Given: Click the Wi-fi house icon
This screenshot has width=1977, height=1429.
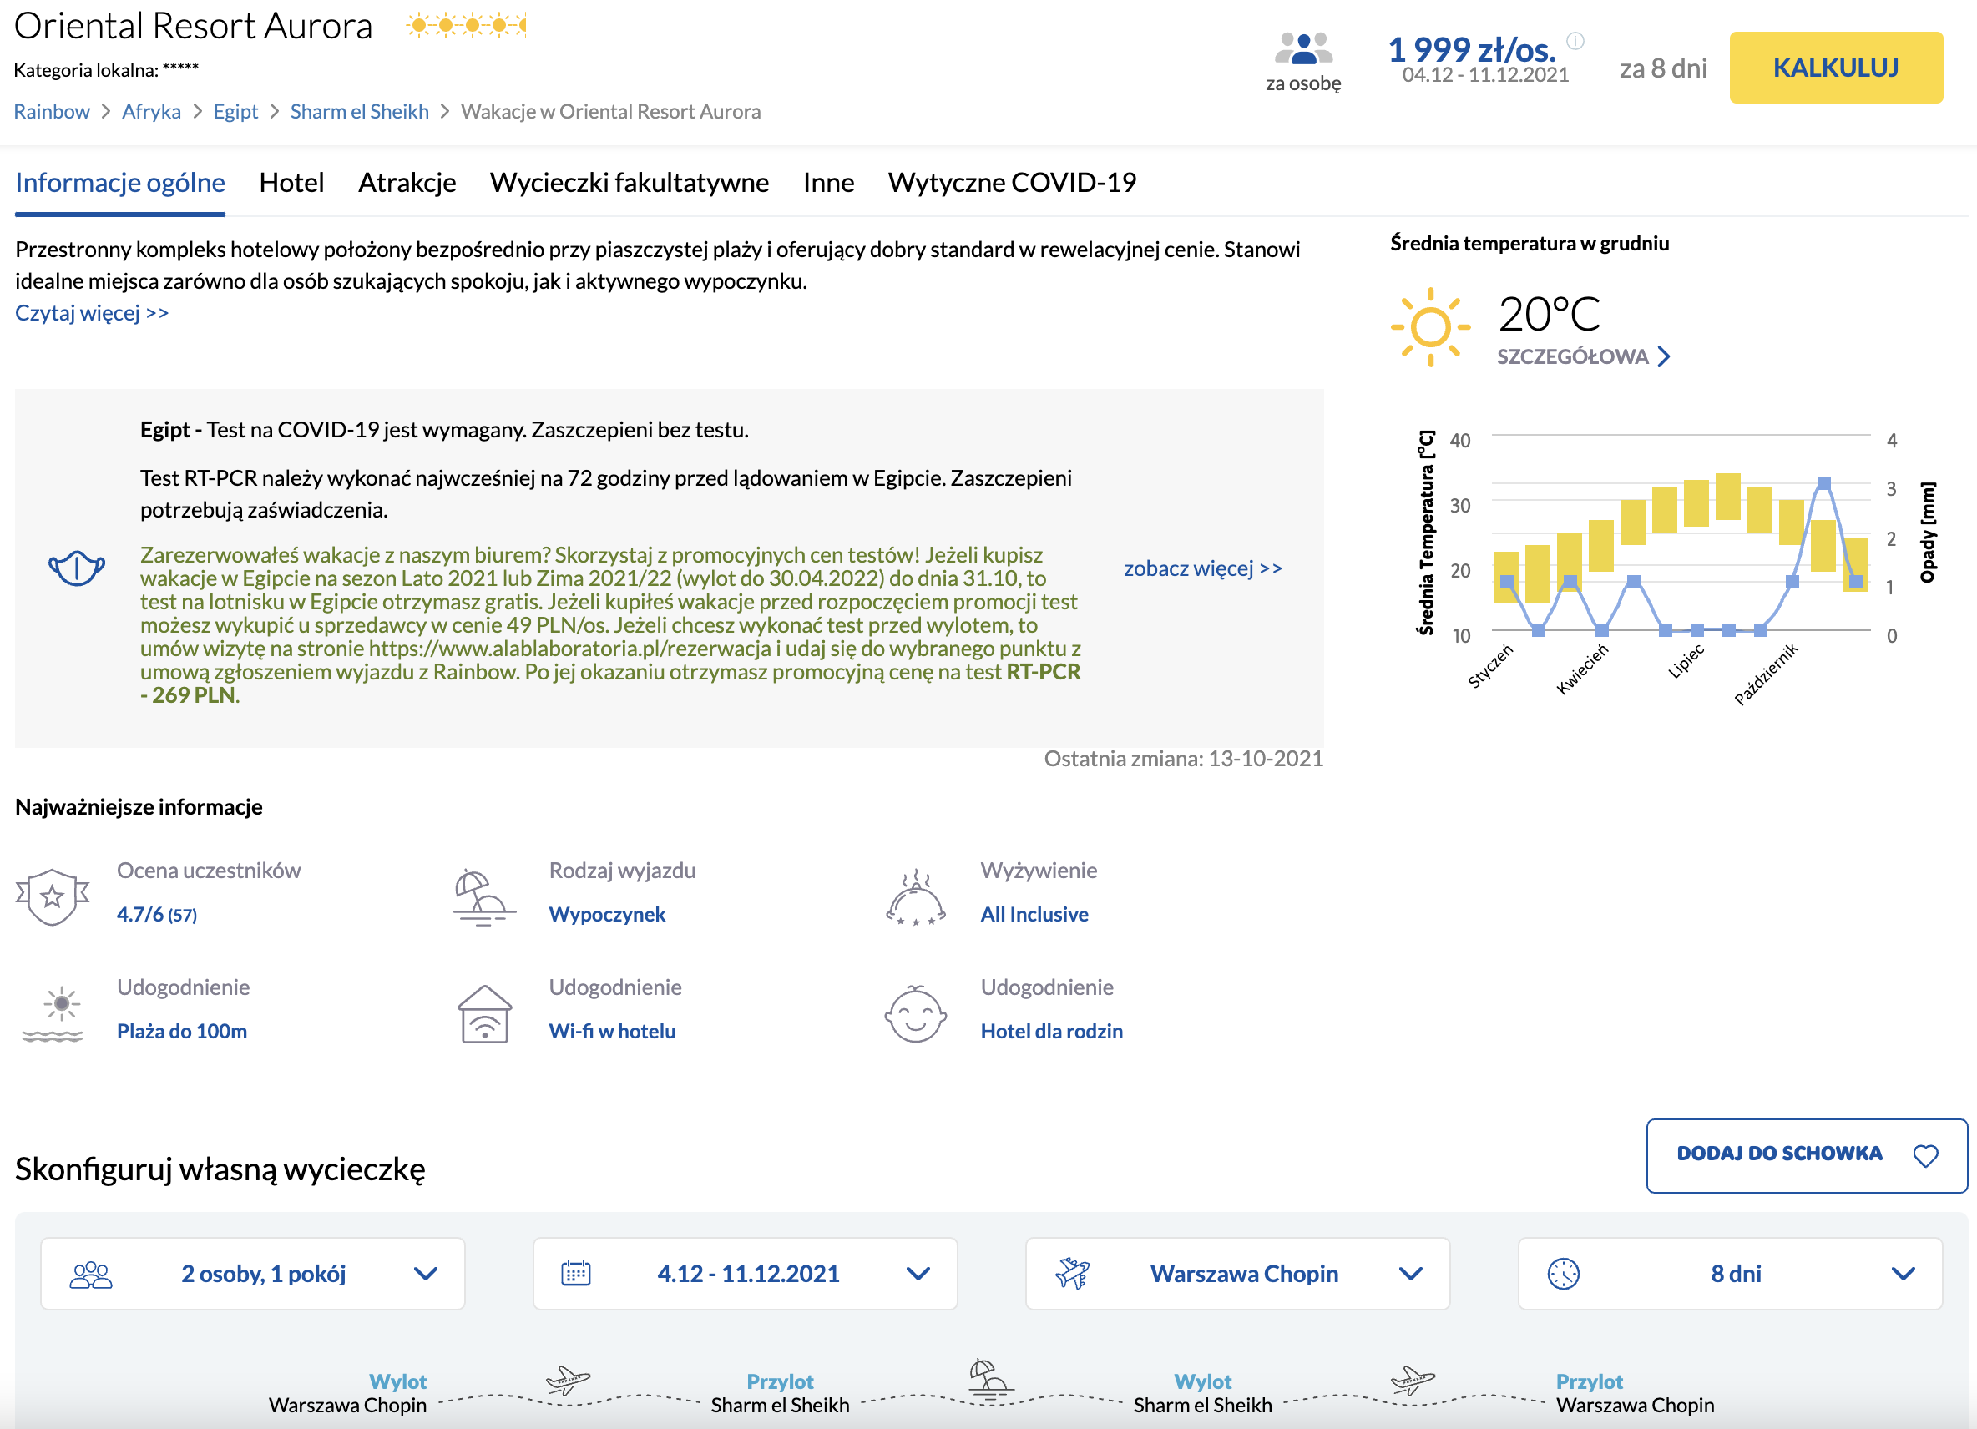Looking at the screenshot, I should 485,1013.
